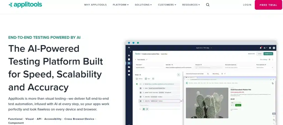Click the home icon in the dark sidebar
The height and width of the screenshot is (125, 283).
point(129,55)
